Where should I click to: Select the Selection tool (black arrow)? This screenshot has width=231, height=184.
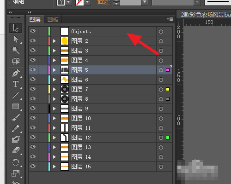16,28
